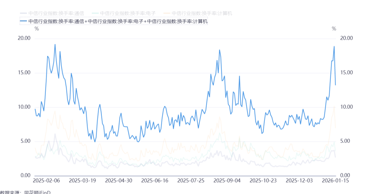369x194 pixels.
Task: Toggle the 通信 turnover rate legend series
Action: tap(52, 13)
